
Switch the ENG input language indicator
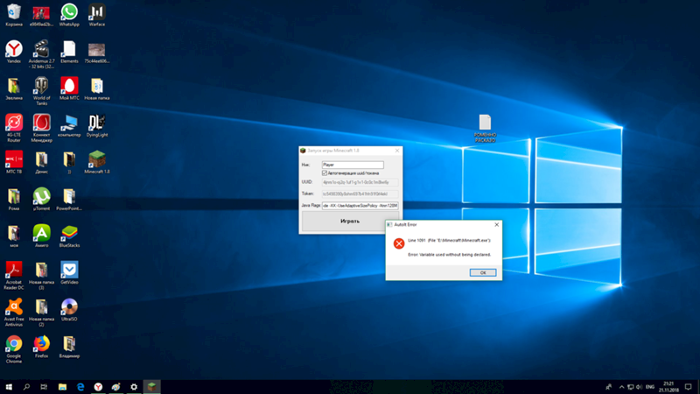coord(650,387)
